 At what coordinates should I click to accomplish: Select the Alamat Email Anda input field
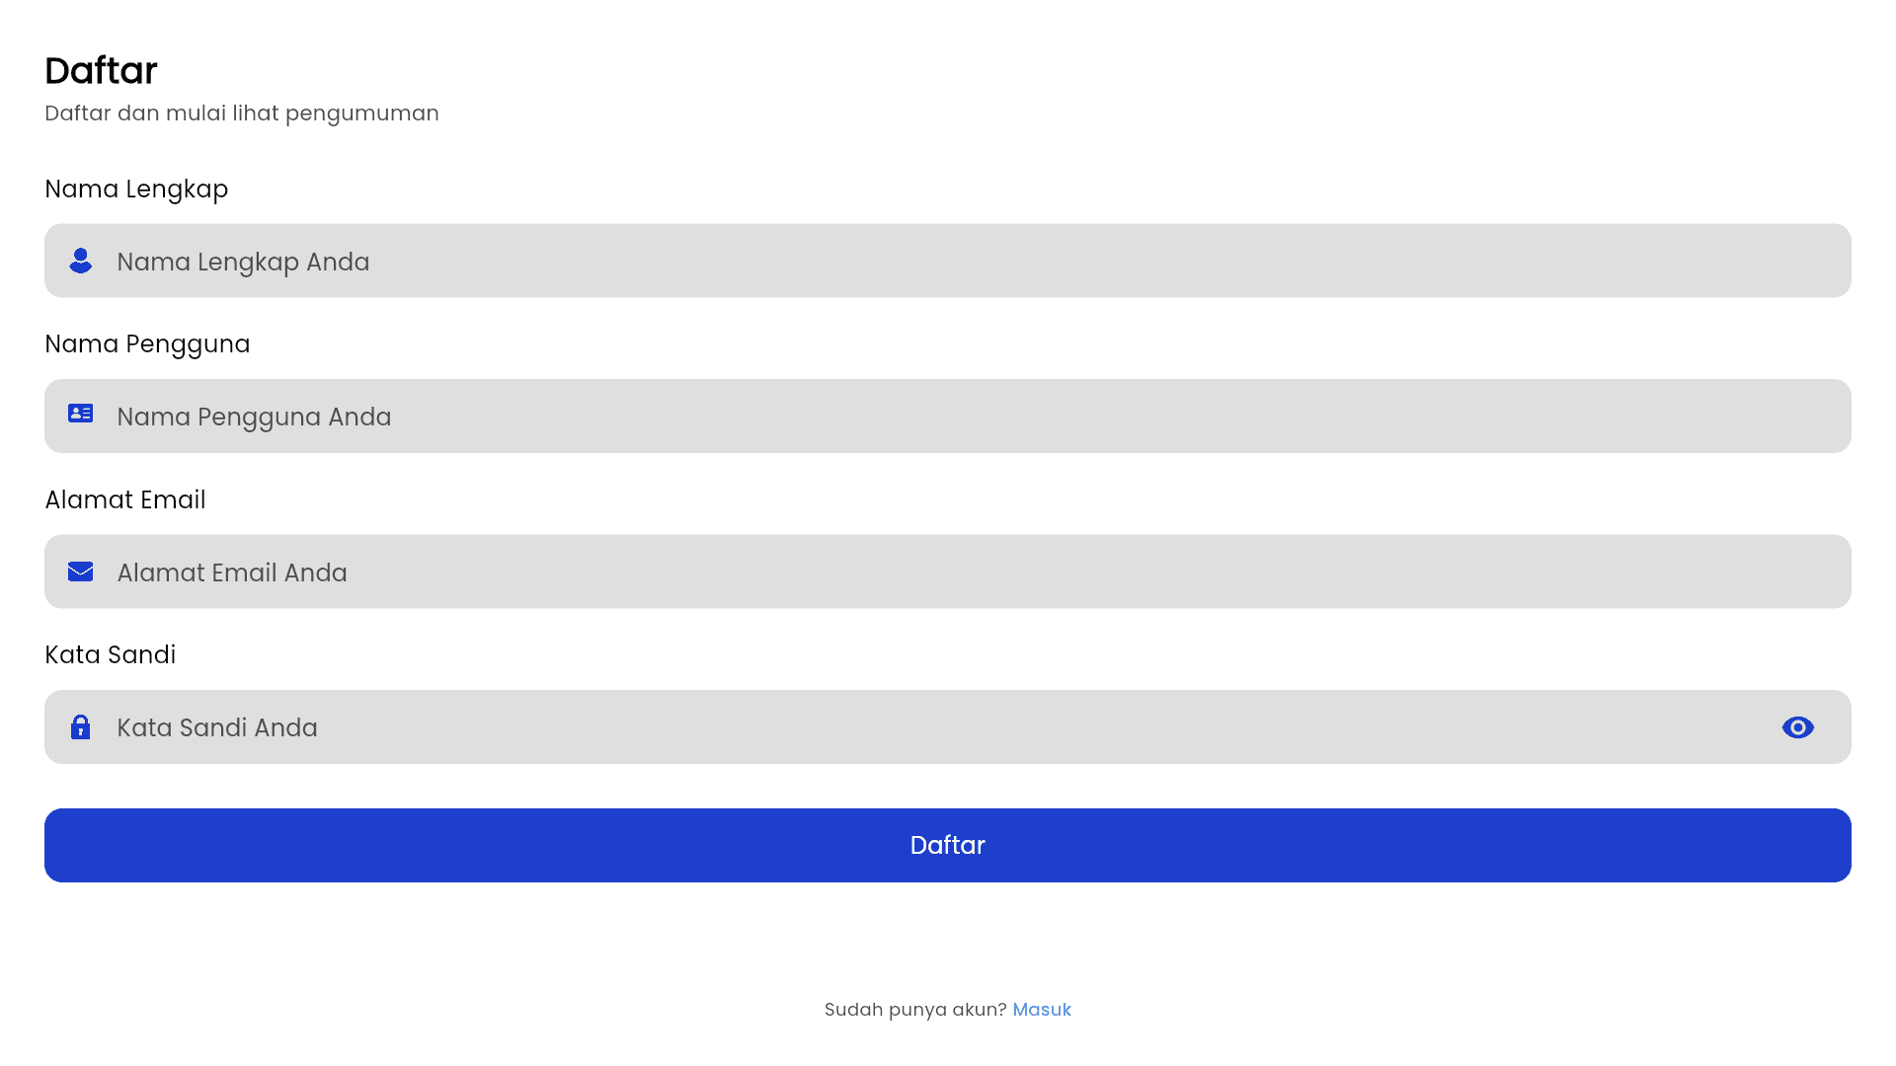[x=889, y=572]
